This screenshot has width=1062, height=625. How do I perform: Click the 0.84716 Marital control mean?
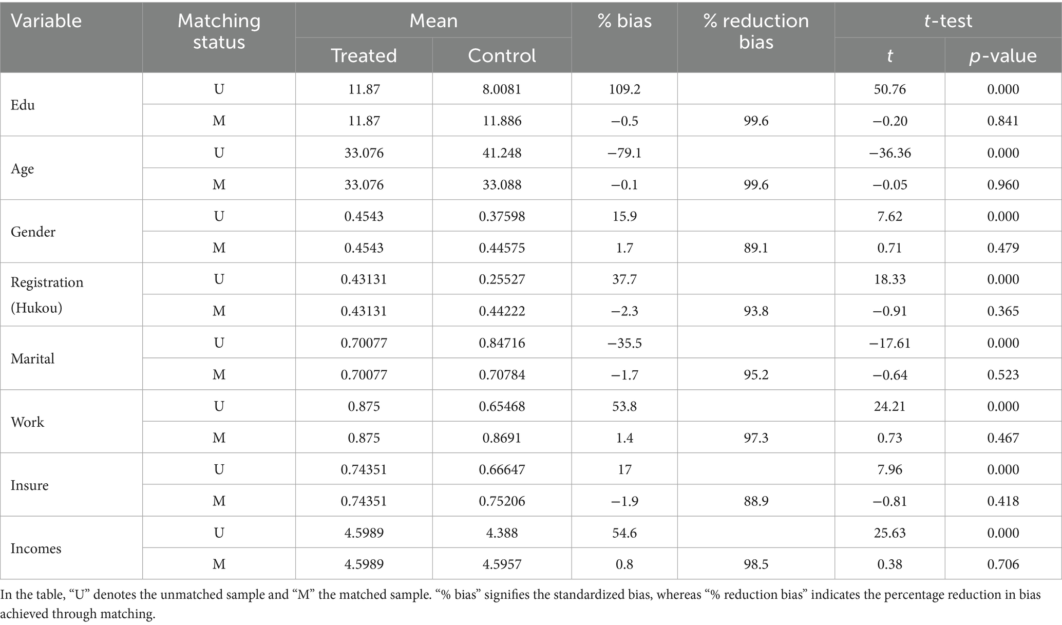pos(502,343)
